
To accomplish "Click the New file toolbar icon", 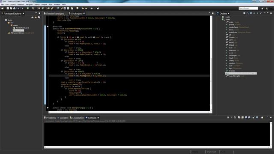I will click(x=3, y=9).
